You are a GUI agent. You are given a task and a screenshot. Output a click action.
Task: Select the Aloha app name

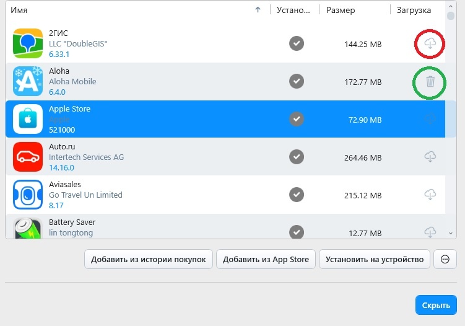tap(59, 71)
